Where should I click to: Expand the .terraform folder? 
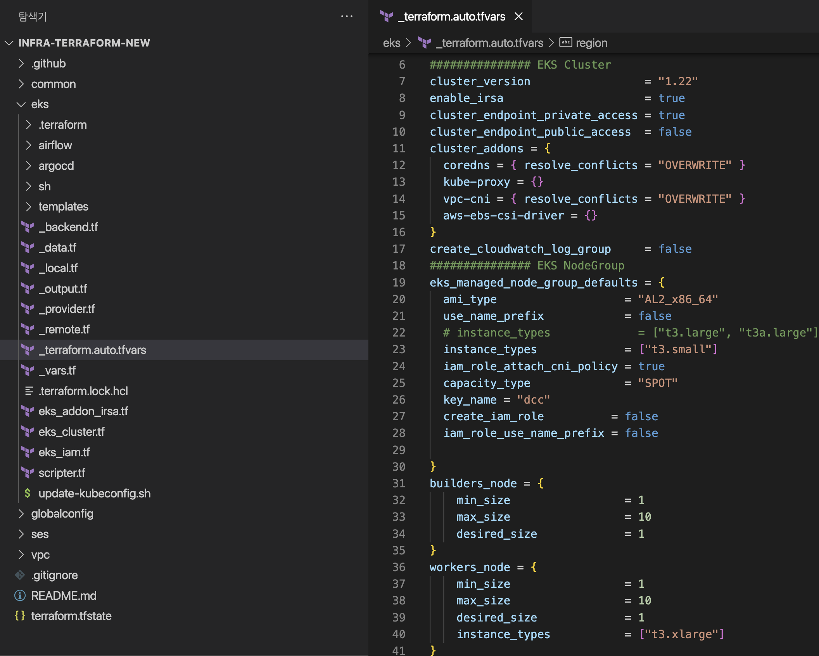[28, 125]
